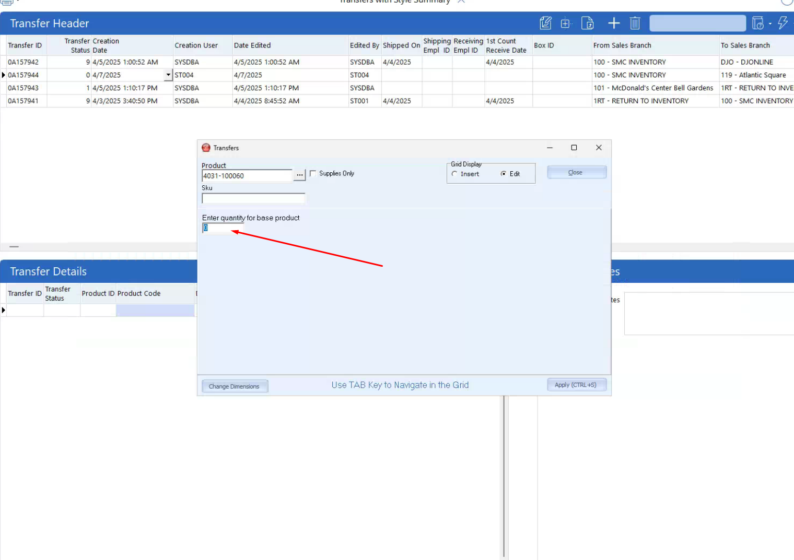Click the expand grid plus-box icon
Image resolution: width=794 pixels, height=560 pixels.
click(565, 23)
